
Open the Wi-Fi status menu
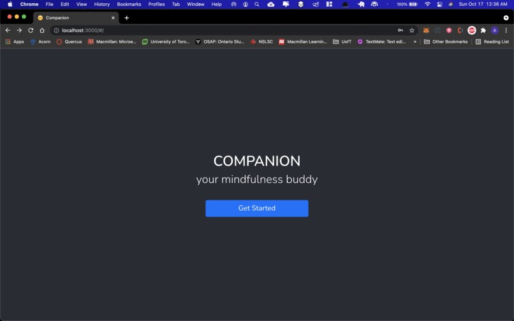tap(427, 4)
